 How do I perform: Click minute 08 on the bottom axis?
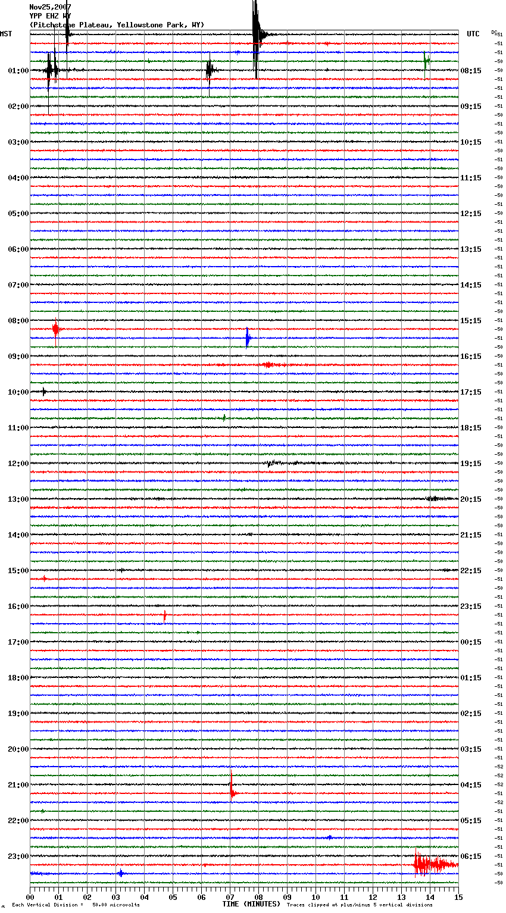point(258,897)
